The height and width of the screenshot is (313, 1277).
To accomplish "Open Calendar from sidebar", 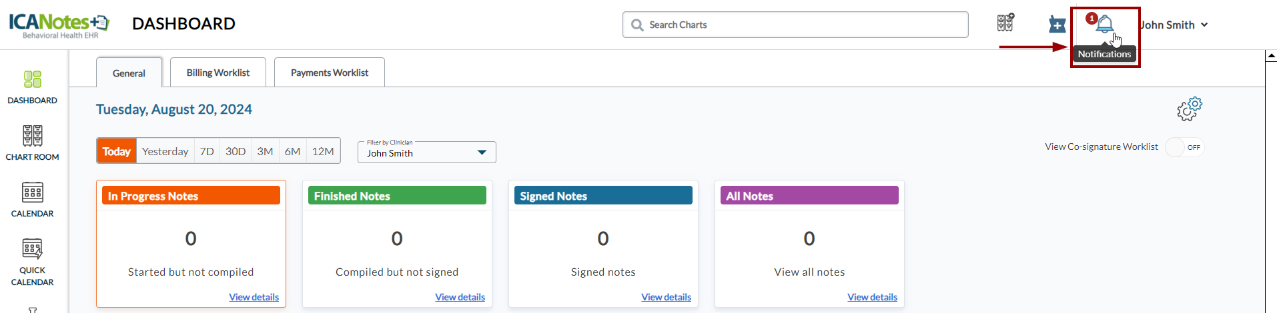I will click(32, 200).
